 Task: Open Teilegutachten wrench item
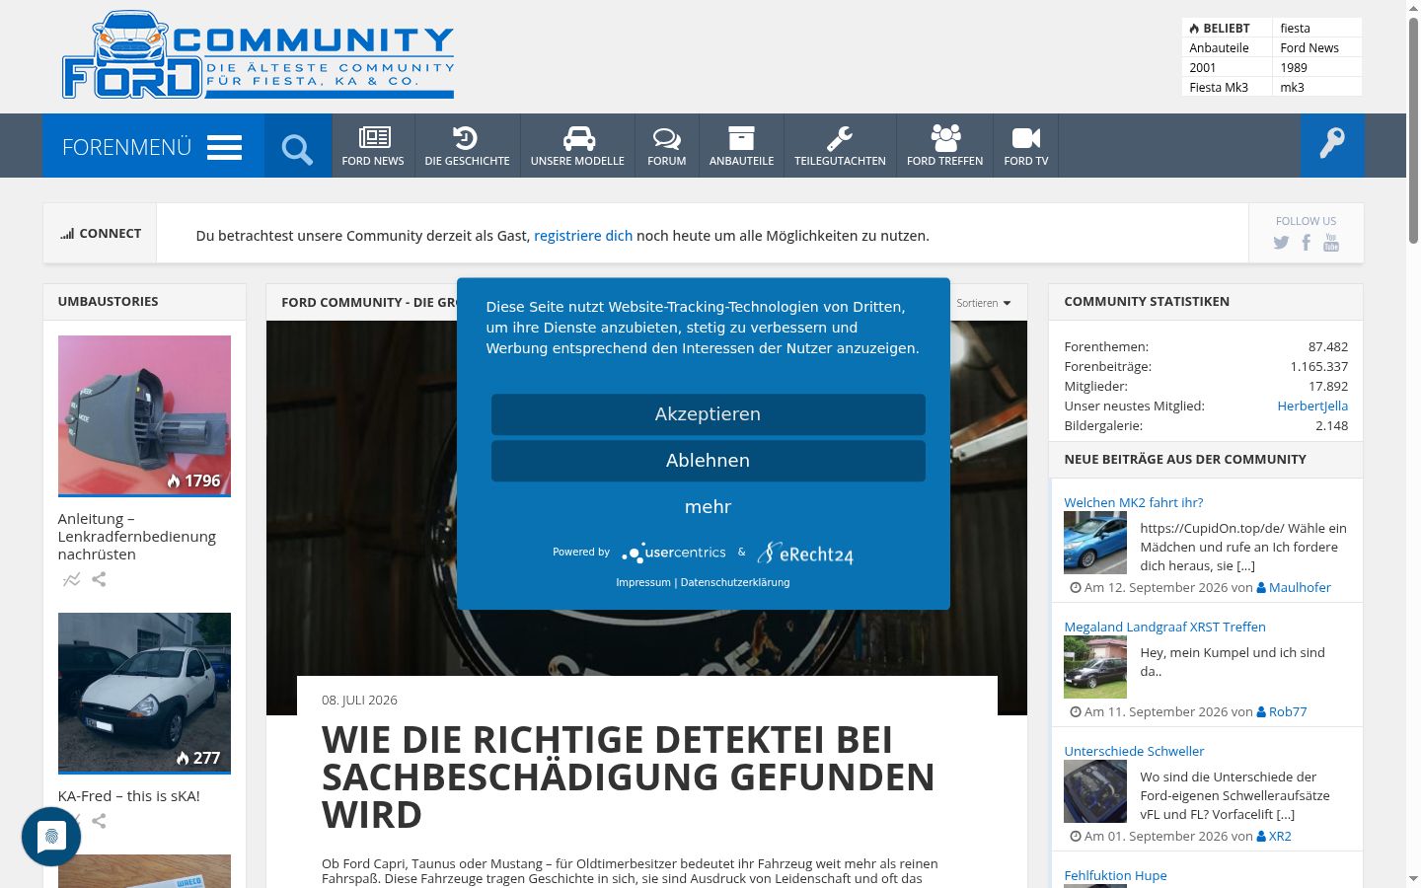point(841,146)
